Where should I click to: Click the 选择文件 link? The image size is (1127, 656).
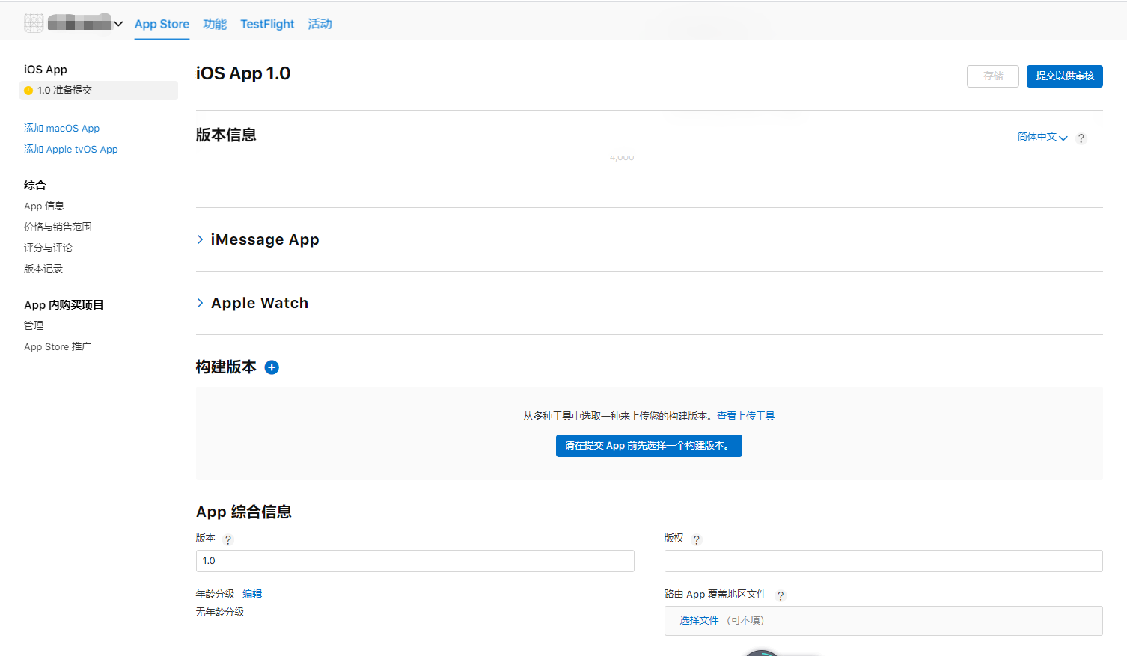(x=699, y=621)
